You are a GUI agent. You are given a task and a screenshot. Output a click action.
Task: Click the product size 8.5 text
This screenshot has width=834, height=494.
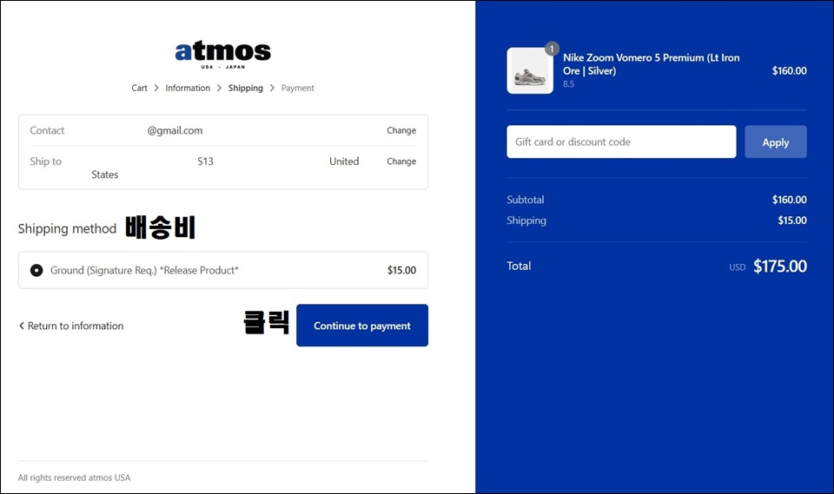click(x=568, y=84)
